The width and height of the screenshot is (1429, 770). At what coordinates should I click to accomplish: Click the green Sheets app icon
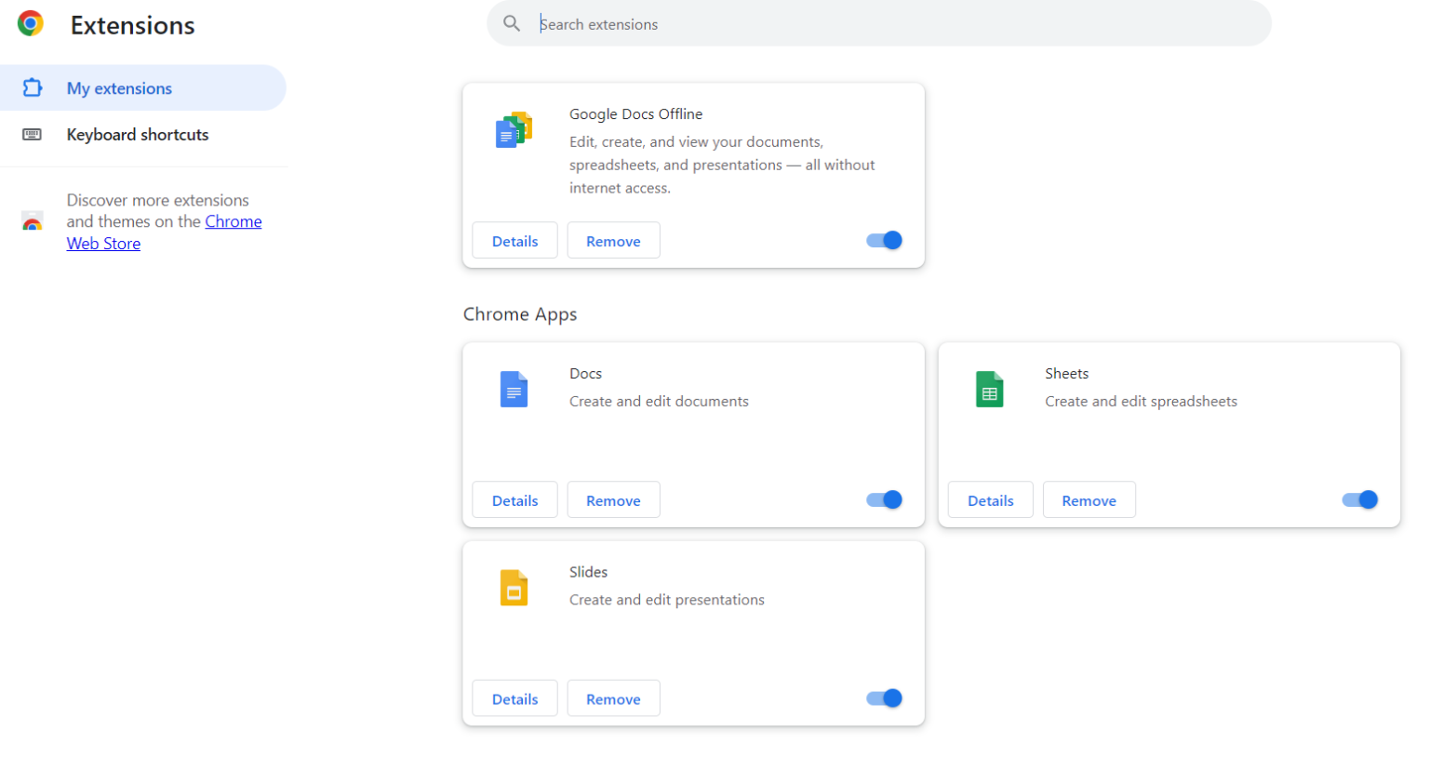[989, 389]
